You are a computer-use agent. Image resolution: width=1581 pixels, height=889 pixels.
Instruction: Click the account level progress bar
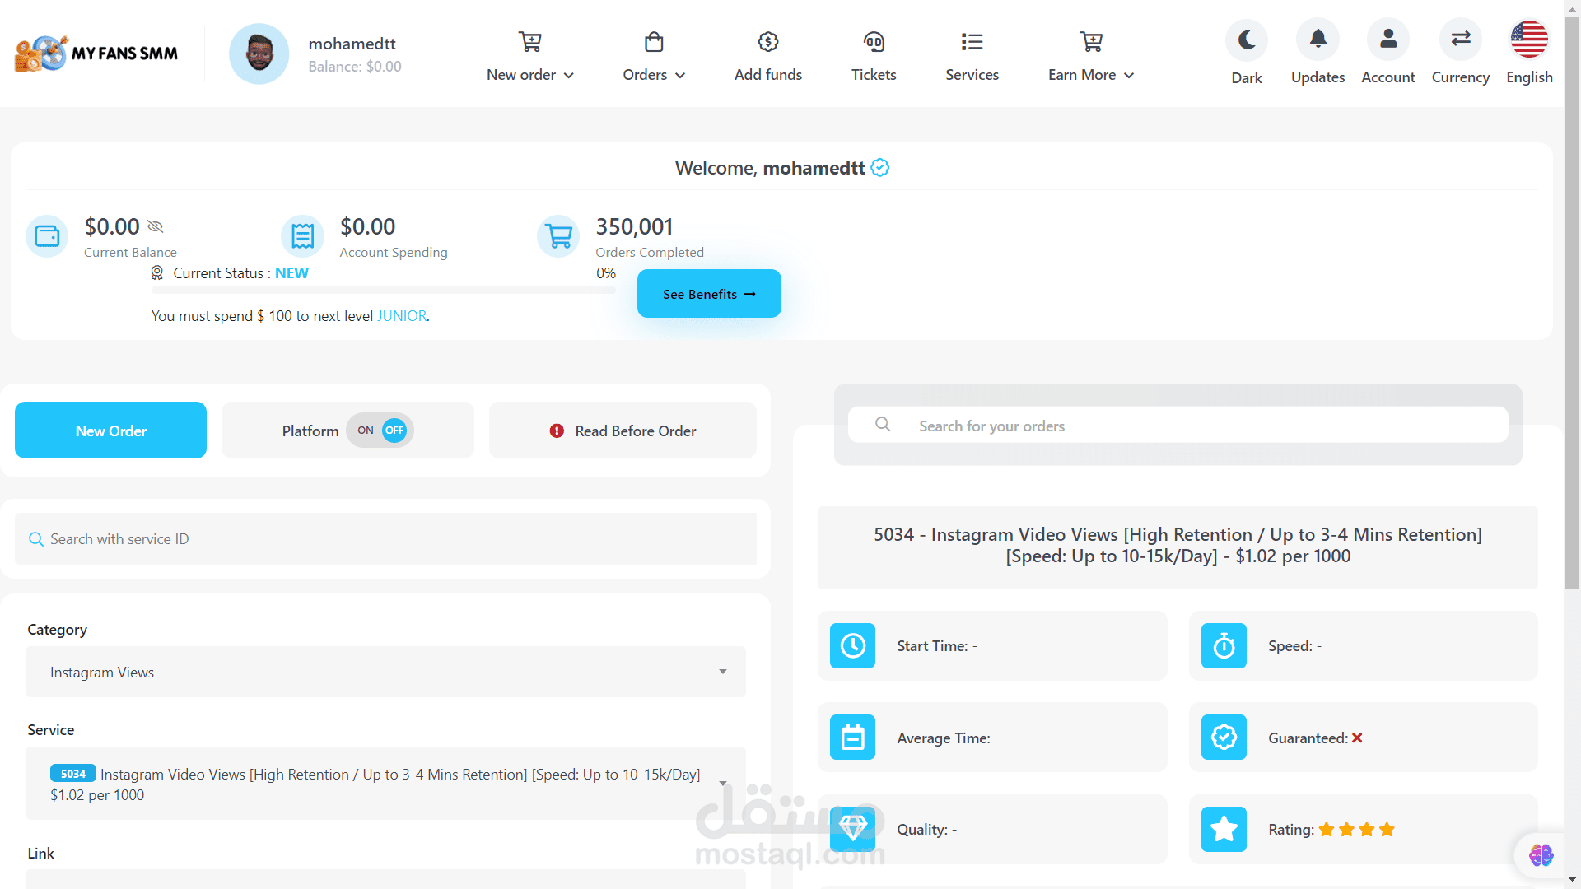click(383, 290)
